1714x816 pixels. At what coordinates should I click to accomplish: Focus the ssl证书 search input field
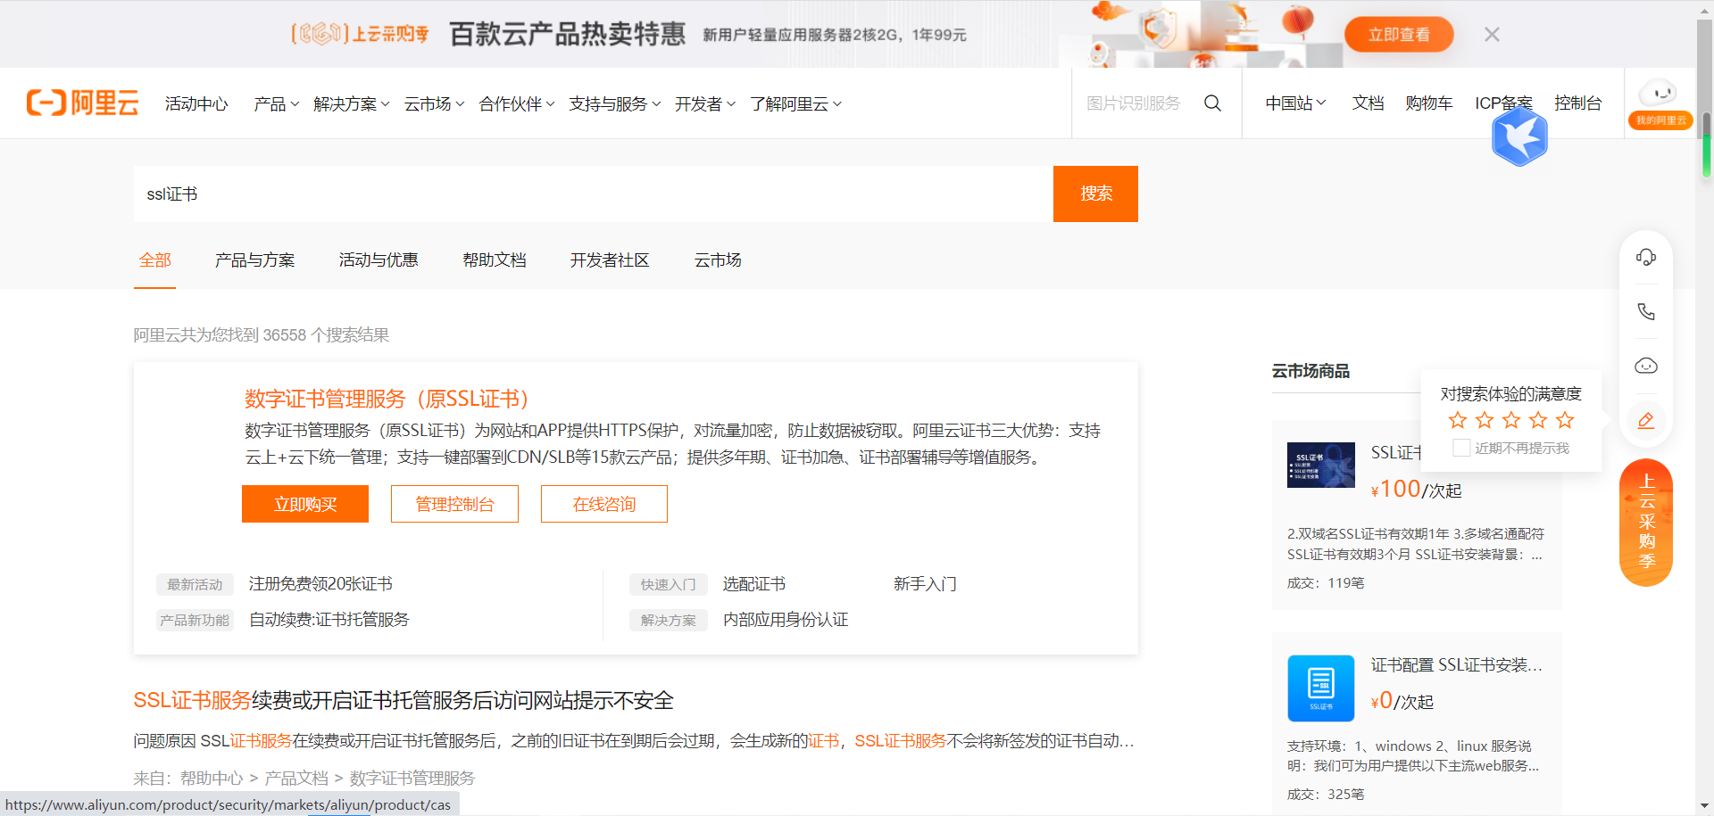tap(594, 194)
